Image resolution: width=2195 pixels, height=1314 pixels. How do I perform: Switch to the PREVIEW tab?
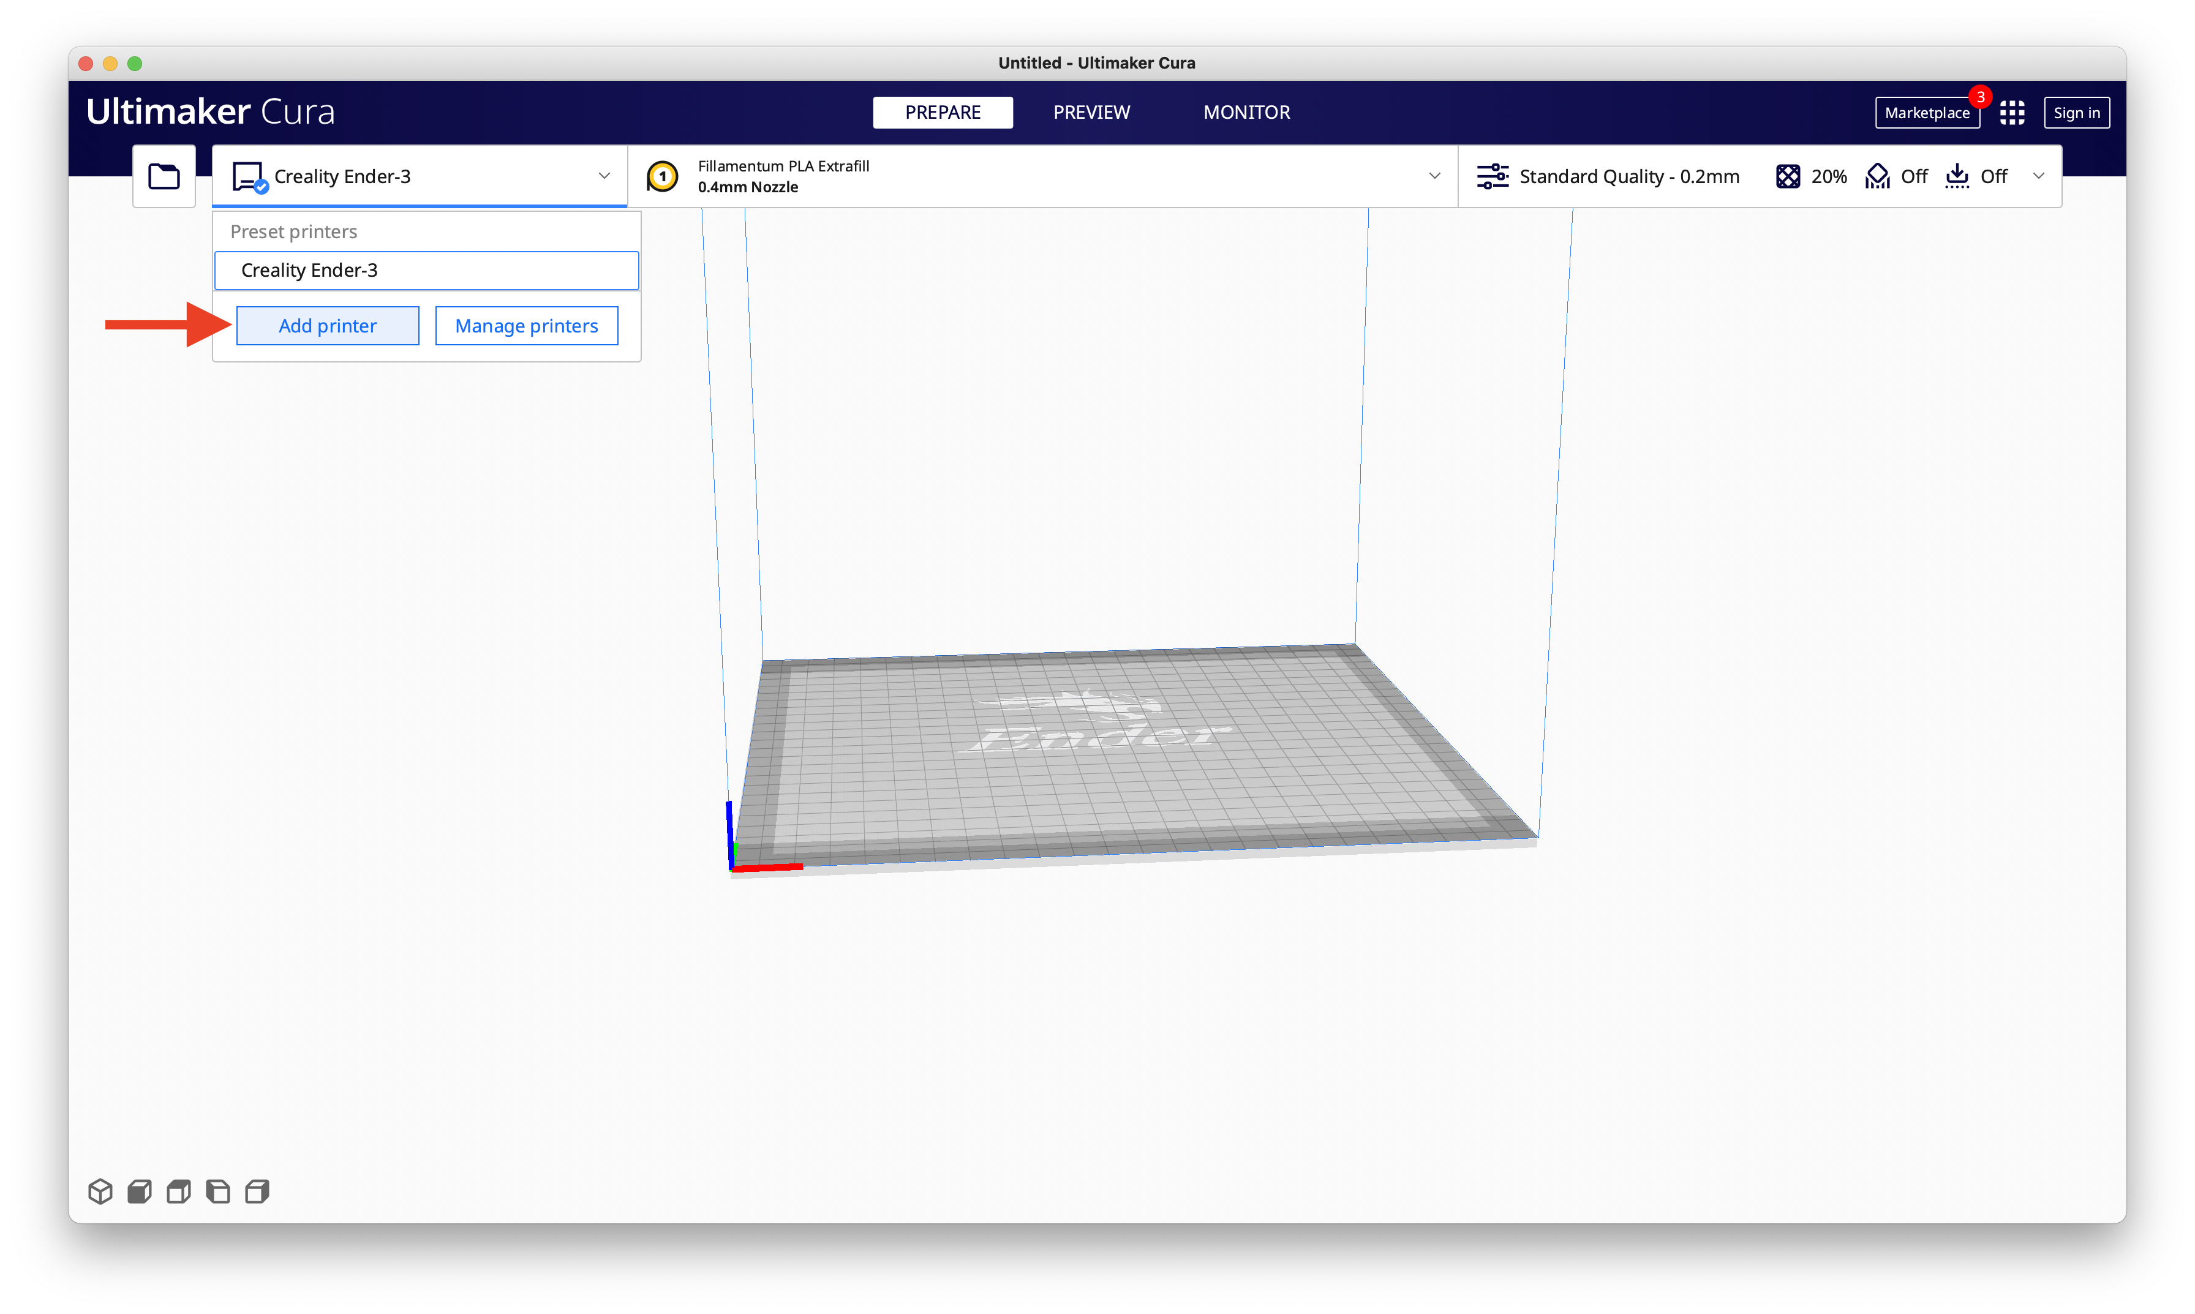click(x=1091, y=113)
